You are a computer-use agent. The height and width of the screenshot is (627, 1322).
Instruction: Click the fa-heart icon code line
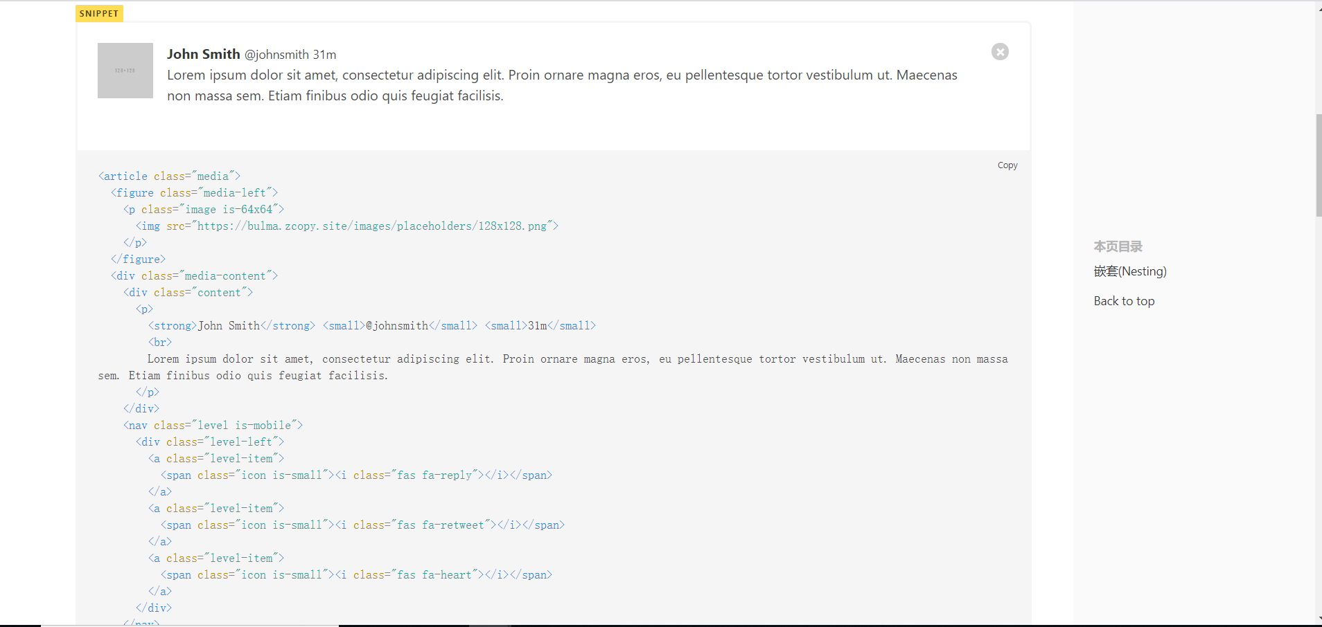coord(356,575)
